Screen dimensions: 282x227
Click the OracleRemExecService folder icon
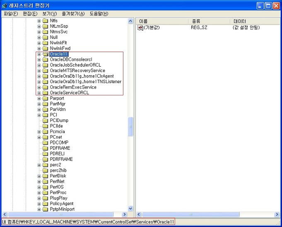tap(45, 87)
